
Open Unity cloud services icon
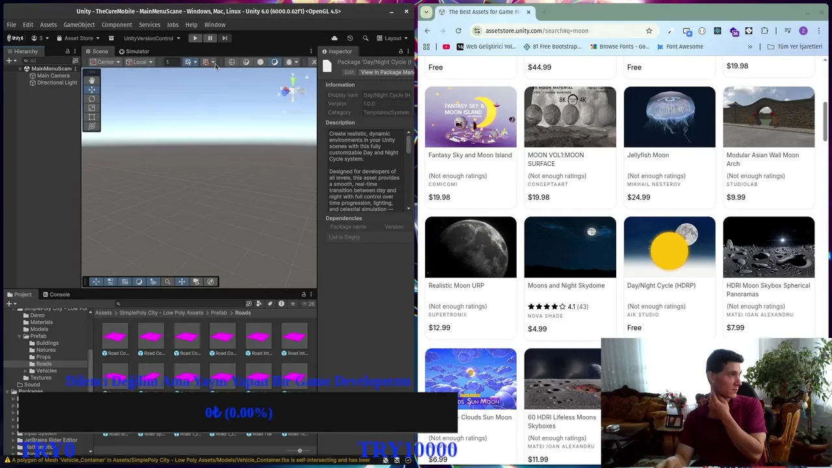click(x=334, y=38)
